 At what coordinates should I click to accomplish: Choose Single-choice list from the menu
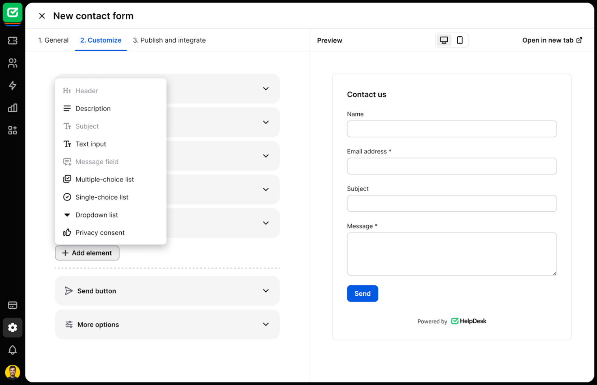111,197
